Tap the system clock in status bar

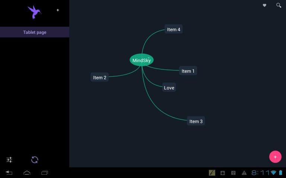tap(260, 173)
